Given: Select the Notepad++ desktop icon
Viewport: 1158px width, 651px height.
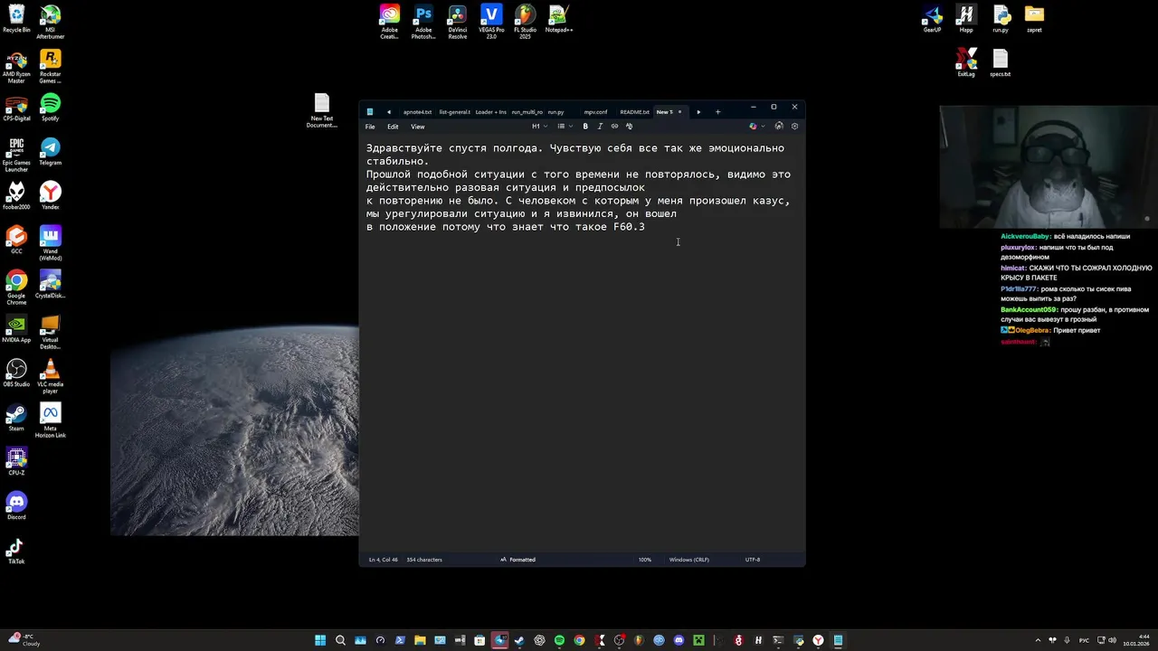Looking at the screenshot, I should [559, 20].
